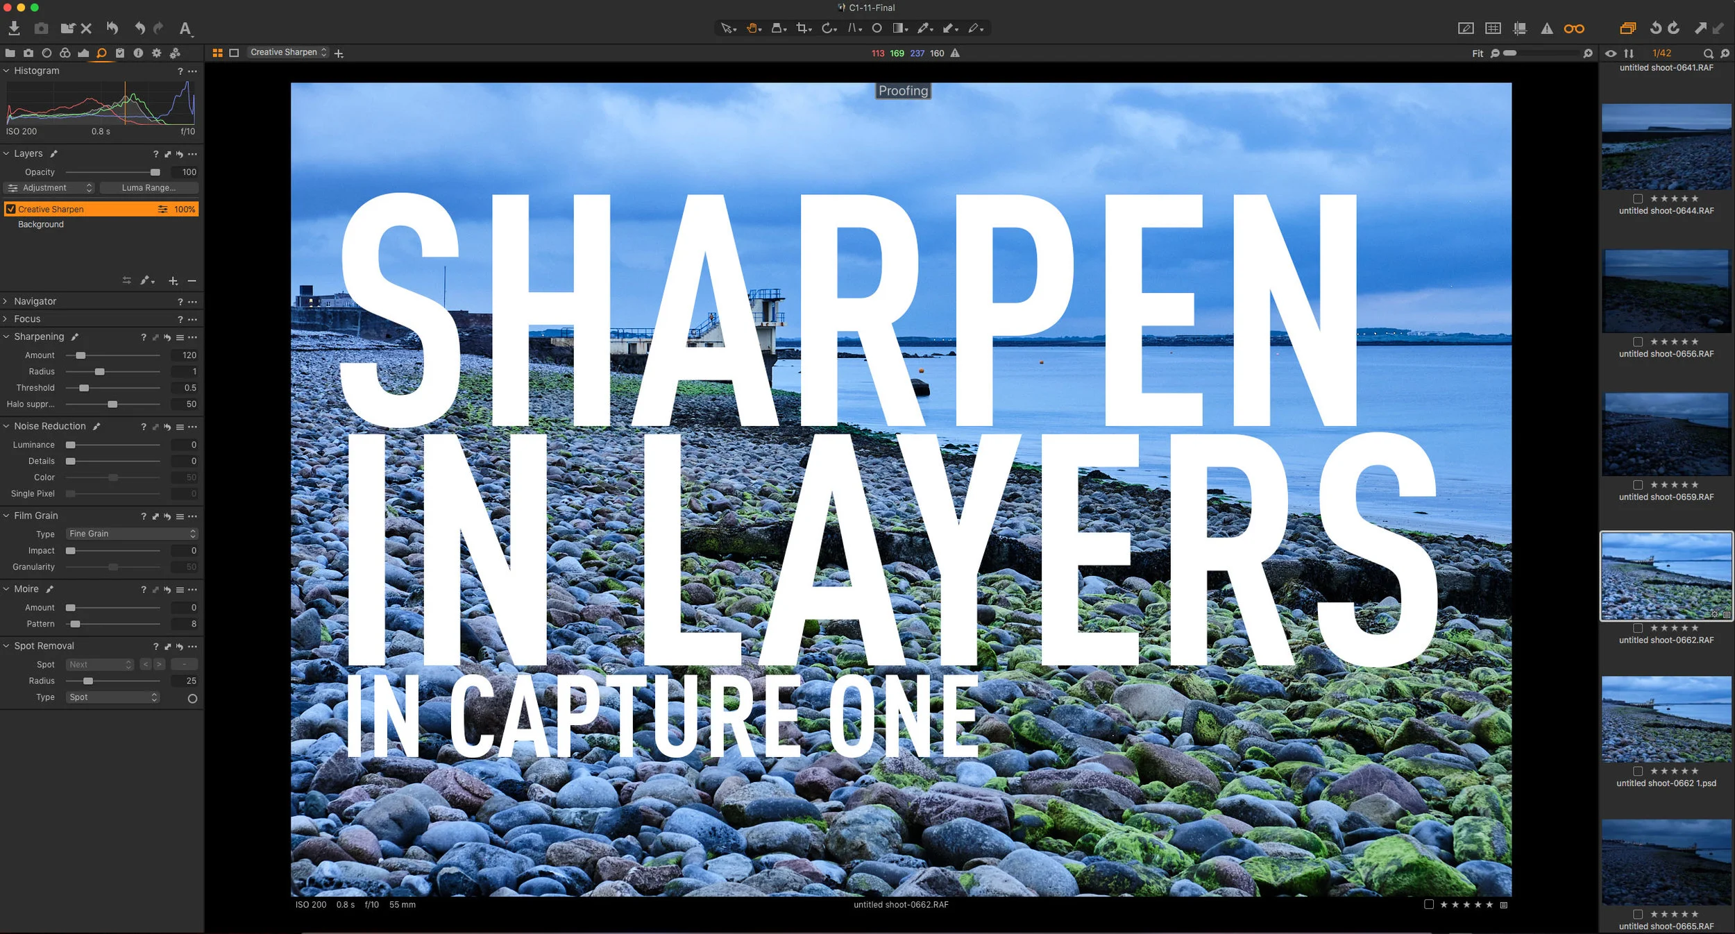
Task: Tick the rating checkbox on untitled shoot-0644.RAF
Action: tap(1638, 198)
